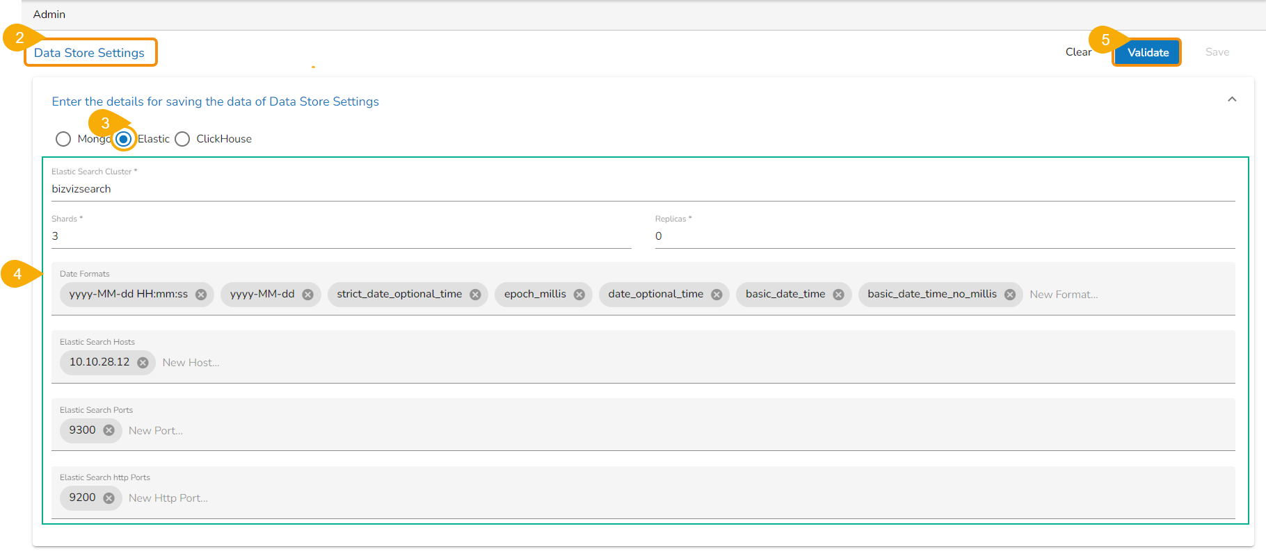
Task: Select the Elastic radio button
Action: click(124, 139)
